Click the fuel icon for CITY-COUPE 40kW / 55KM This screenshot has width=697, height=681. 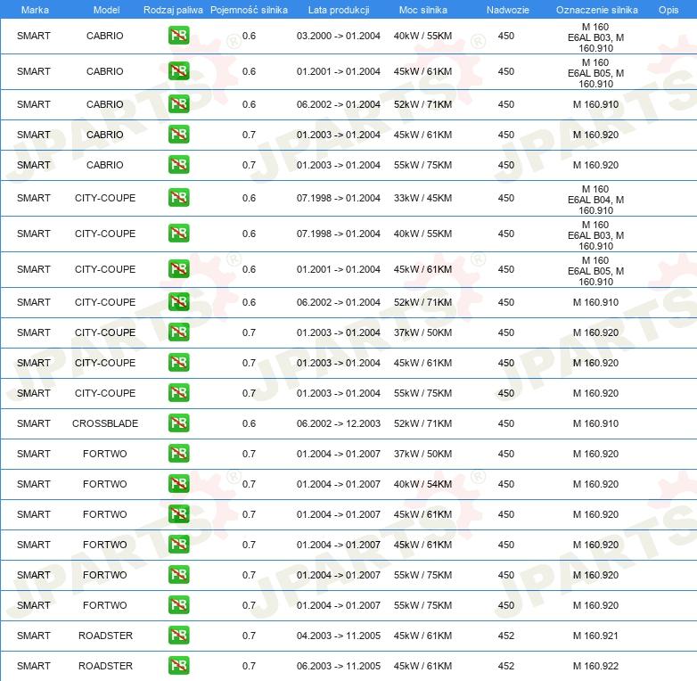[178, 234]
